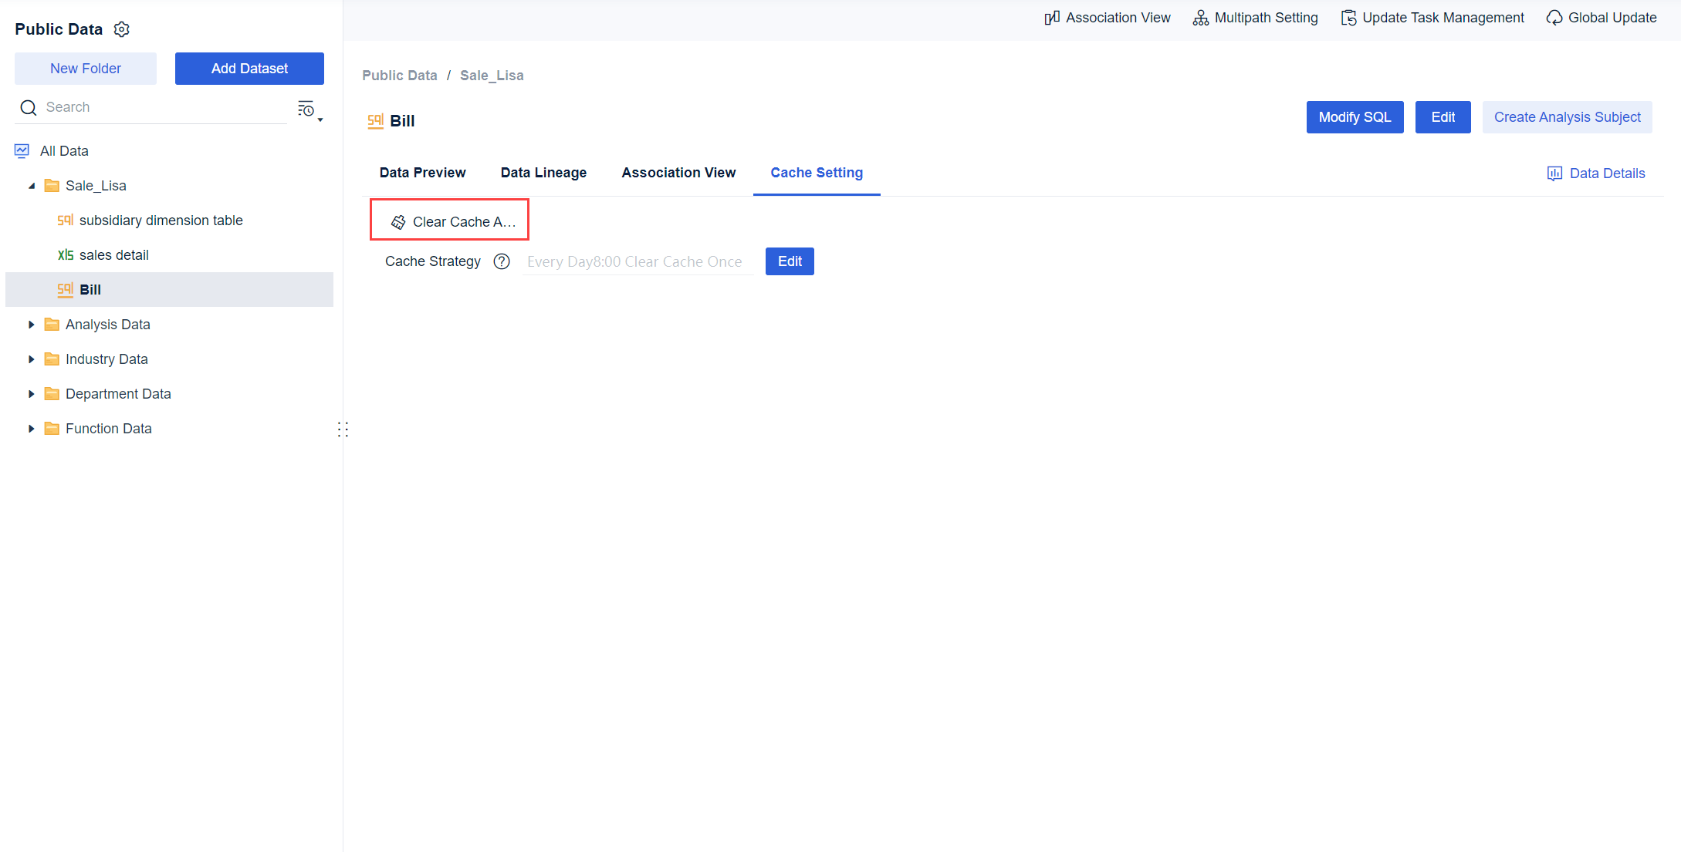
Task: Trigger Global Update
Action: click(1602, 18)
